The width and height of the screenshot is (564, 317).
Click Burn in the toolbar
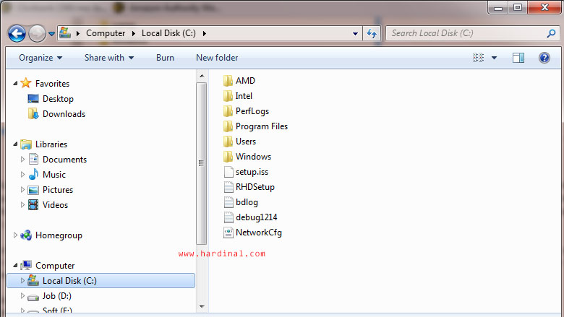(165, 58)
